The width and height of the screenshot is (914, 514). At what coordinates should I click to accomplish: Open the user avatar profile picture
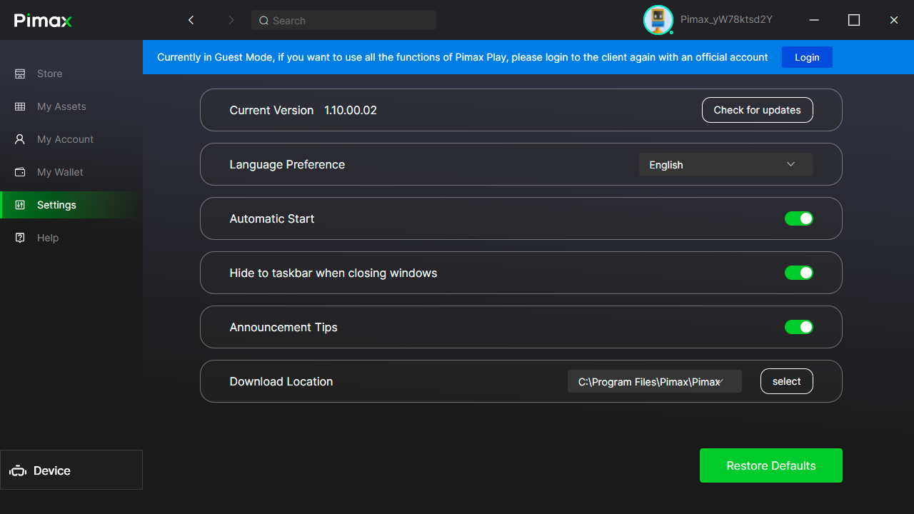click(x=658, y=20)
